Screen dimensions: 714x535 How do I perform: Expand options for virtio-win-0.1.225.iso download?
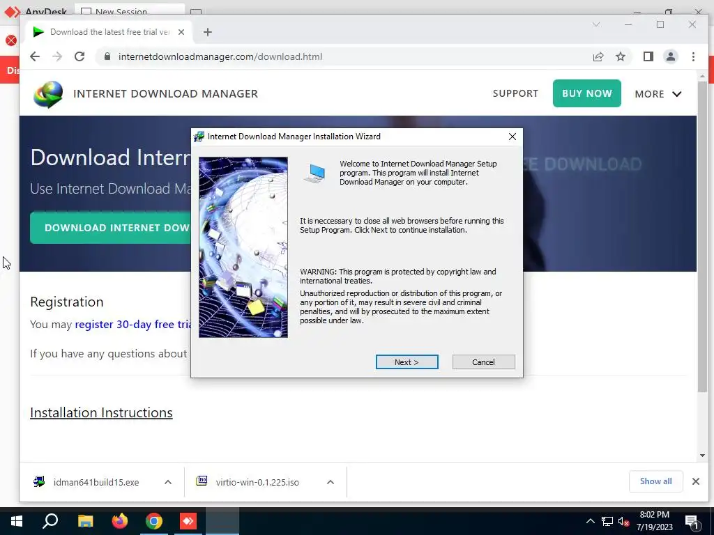tap(331, 482)
